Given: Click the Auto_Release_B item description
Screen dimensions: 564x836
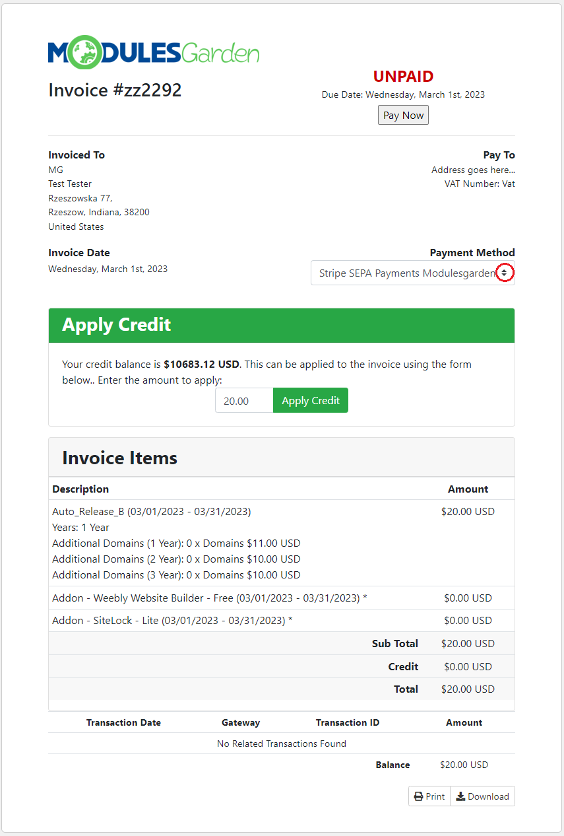Looking at the screenshot, I should point(152,512).
